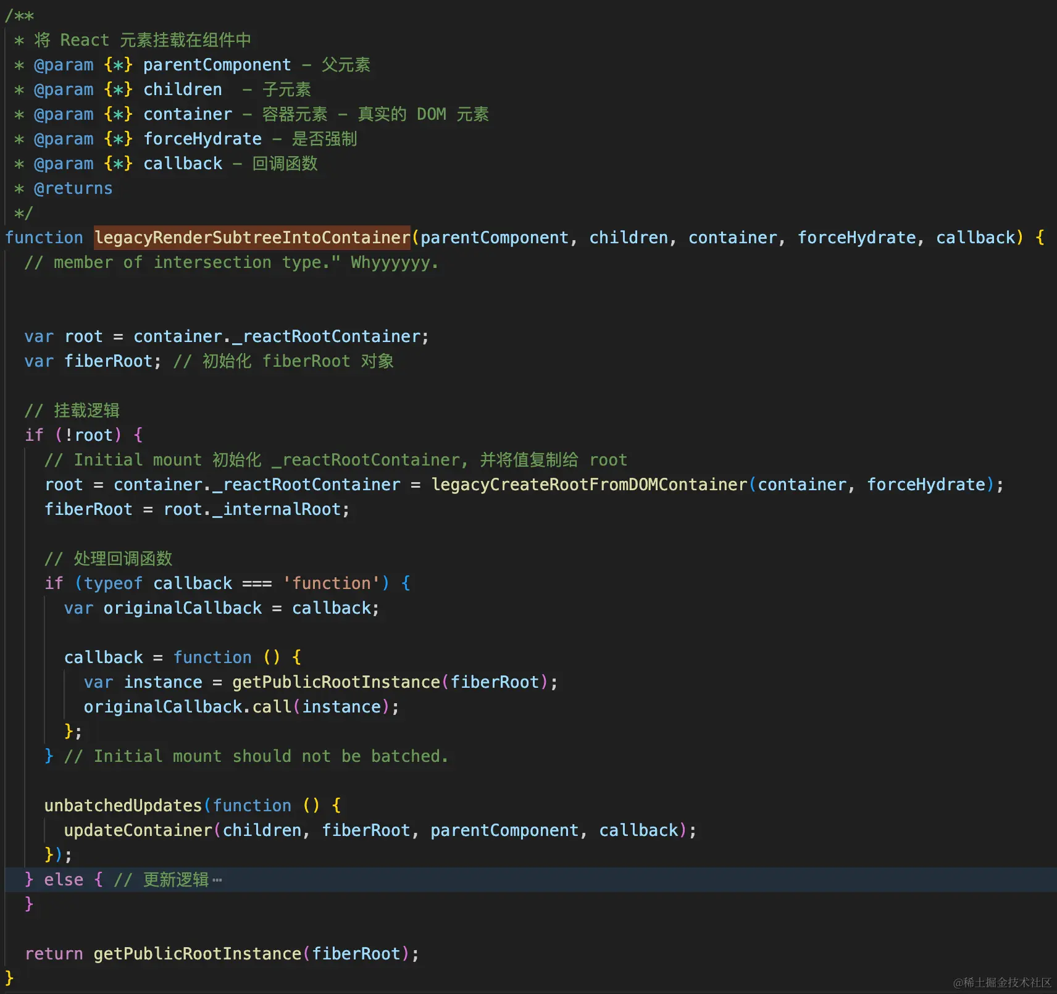Image resolution: width=1057 pixels, height=994 pixels.
Task: Click originalCallback.call(instance) statement
Action: pyautogui.click(x=241, y=707)
